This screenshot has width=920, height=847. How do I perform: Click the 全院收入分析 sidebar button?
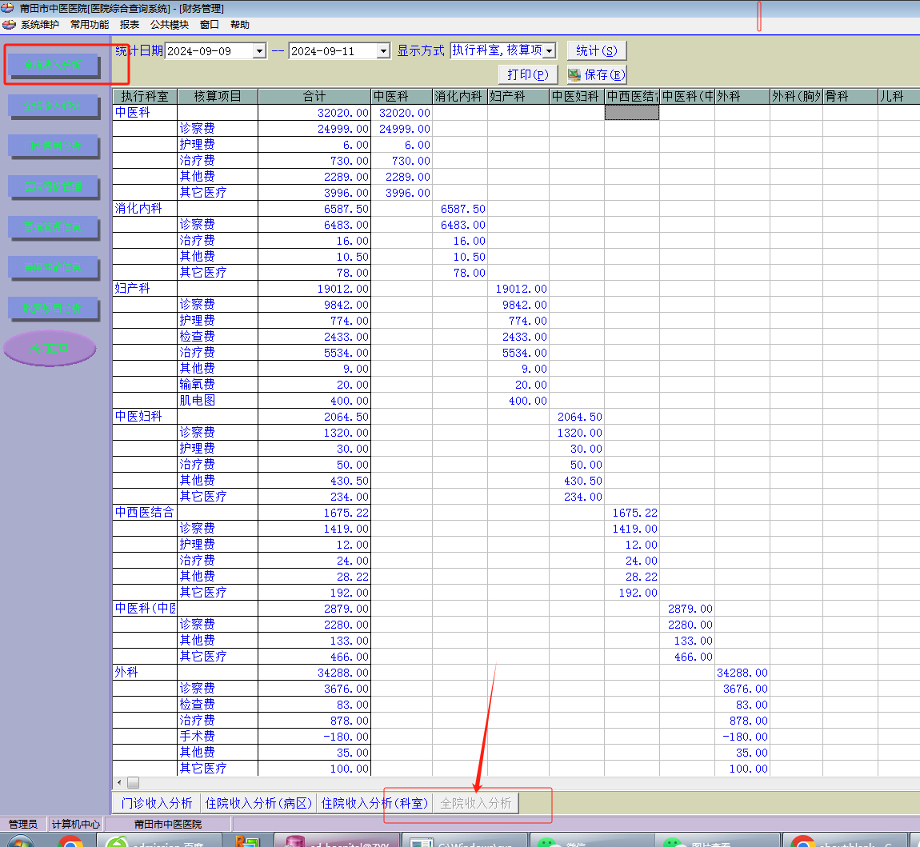tap(53, 65)
